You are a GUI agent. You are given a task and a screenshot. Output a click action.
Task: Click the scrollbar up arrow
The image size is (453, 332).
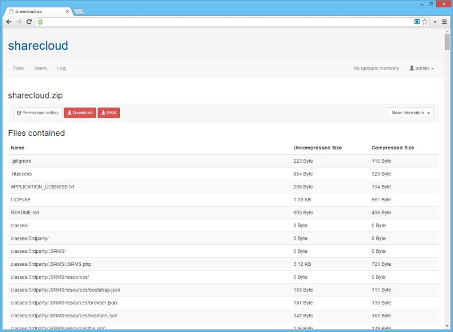[x=447, y=31]
